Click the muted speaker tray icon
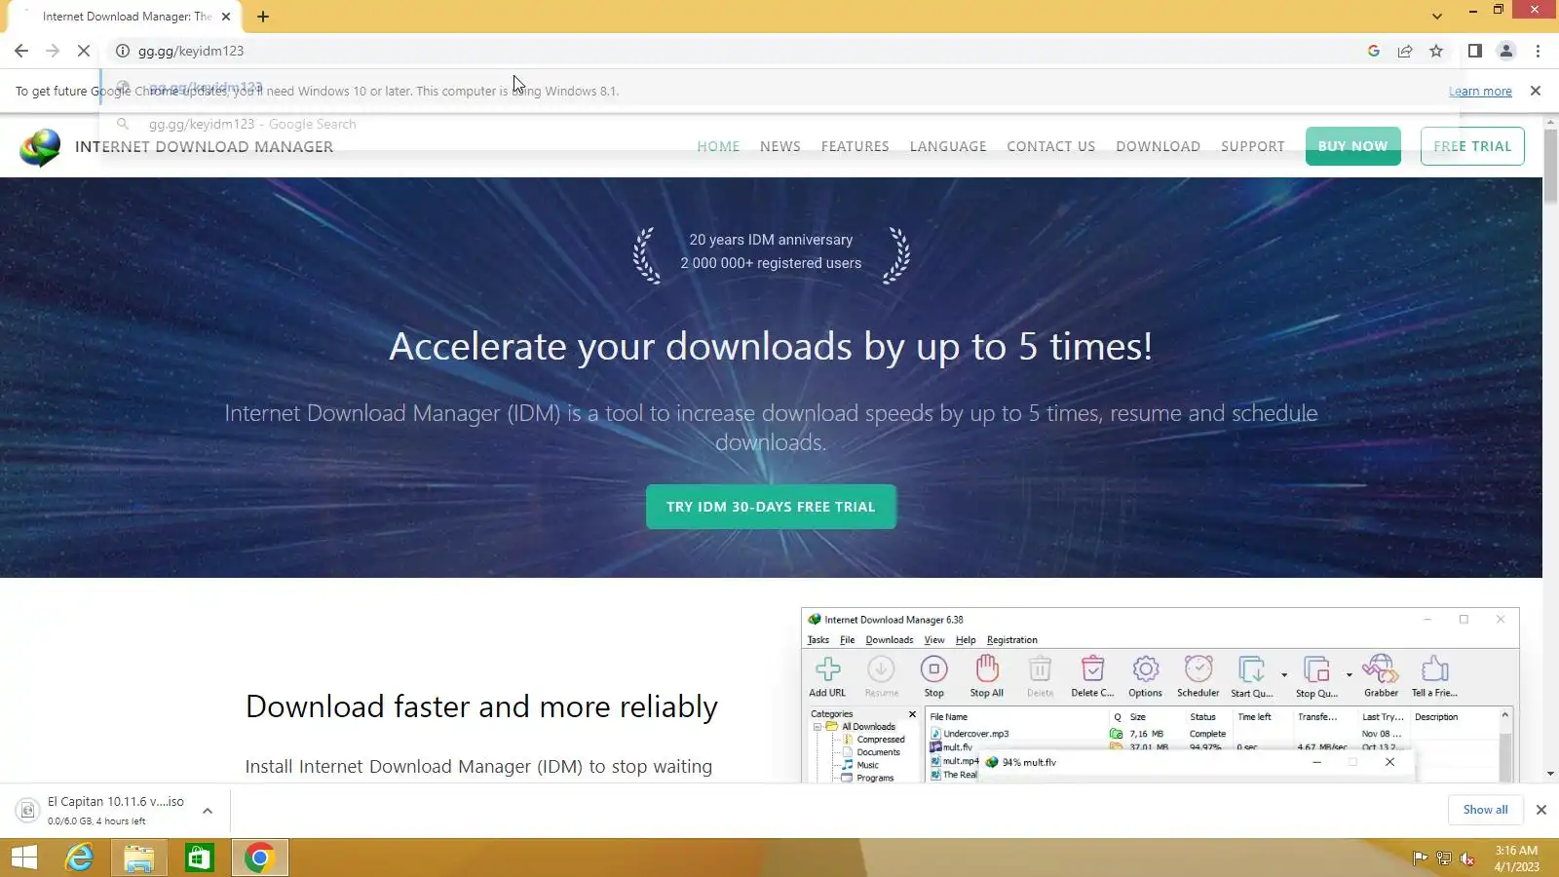This screenshot has height=877, width=1559. pyautogui.click(x=1466, y=858)
